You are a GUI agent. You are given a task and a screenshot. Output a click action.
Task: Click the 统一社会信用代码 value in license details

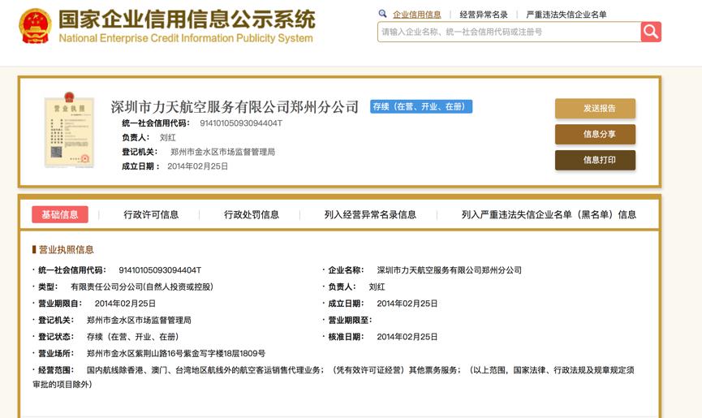(160, 270)
